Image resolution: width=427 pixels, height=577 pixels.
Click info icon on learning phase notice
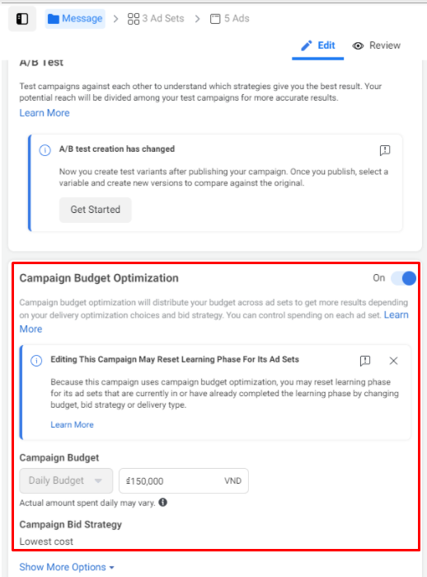click(36, 361)
